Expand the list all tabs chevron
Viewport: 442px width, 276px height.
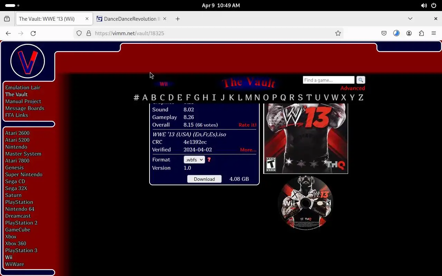point(410,19)
